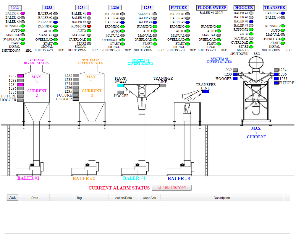
Task: Click the blue 1236 divert box in System #3
Action: click(x=276, y=74)
